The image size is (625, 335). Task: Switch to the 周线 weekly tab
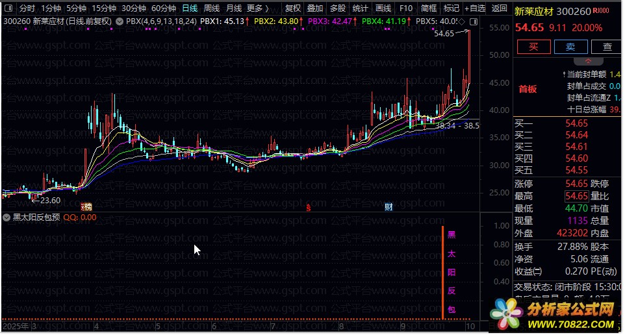[x=211, y=8]
